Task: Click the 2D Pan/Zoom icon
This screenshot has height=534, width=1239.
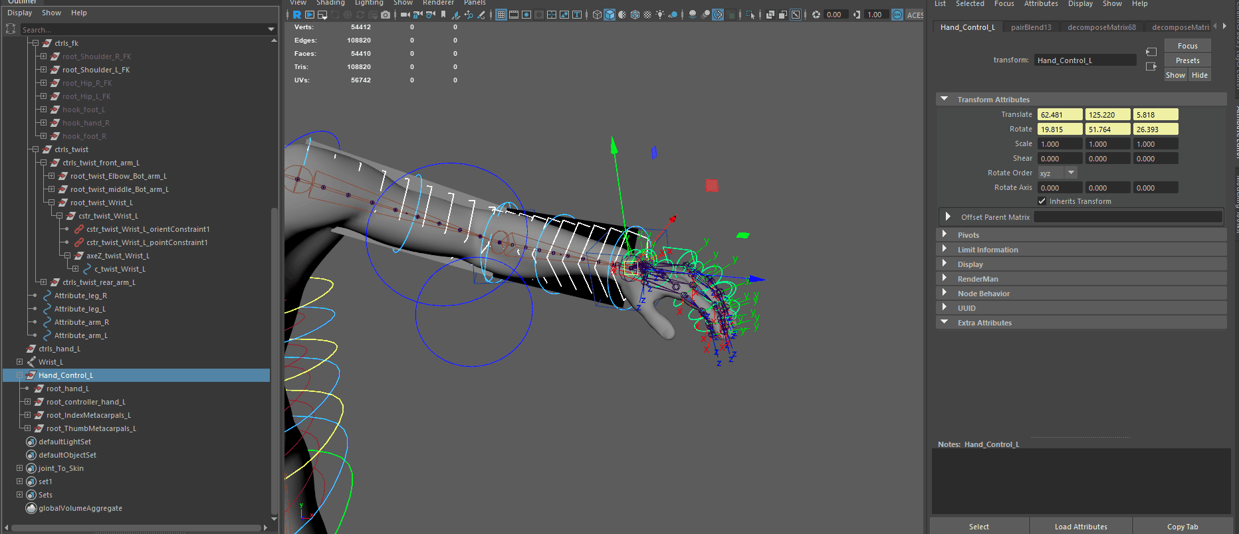Action: 469,15
